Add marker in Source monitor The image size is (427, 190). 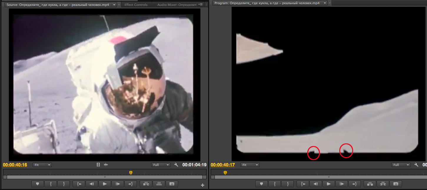pyautogui.click(x=38, y=184)
